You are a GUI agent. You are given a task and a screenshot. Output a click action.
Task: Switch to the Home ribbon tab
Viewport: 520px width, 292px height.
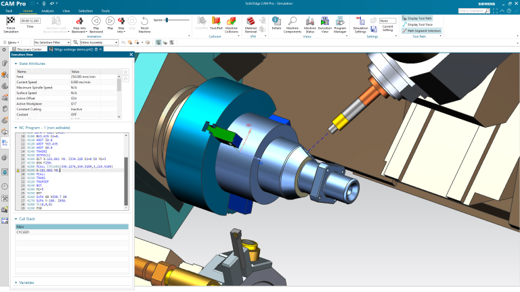tap(28, 11)
